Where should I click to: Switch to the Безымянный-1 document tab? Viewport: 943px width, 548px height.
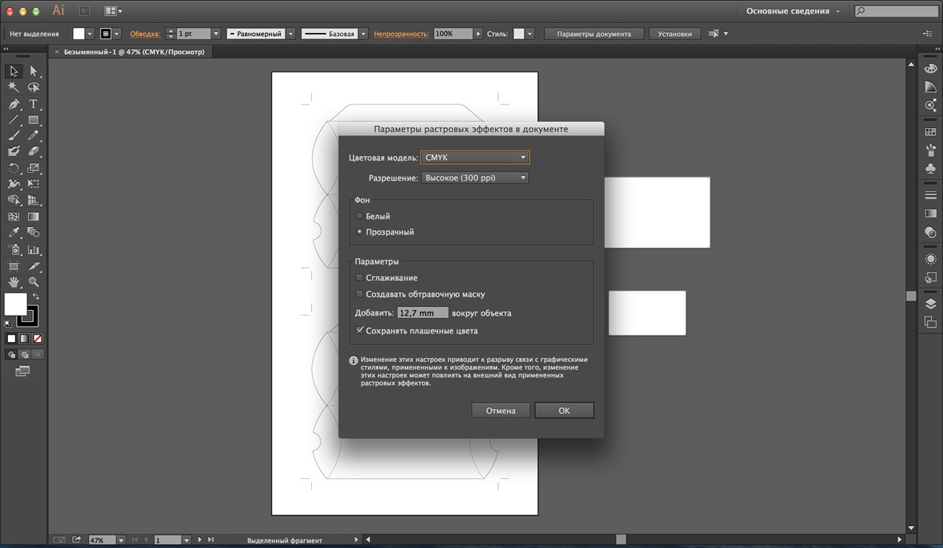click(134, 52)
